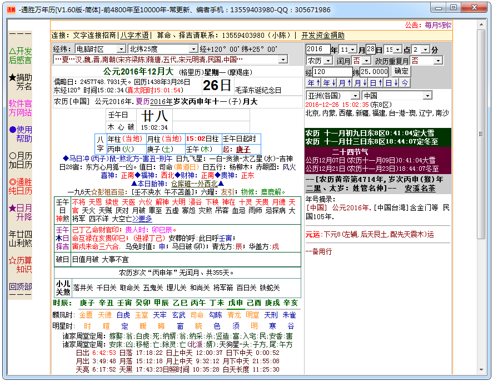Click the longitude field showing 120

[x=332, y=72]
